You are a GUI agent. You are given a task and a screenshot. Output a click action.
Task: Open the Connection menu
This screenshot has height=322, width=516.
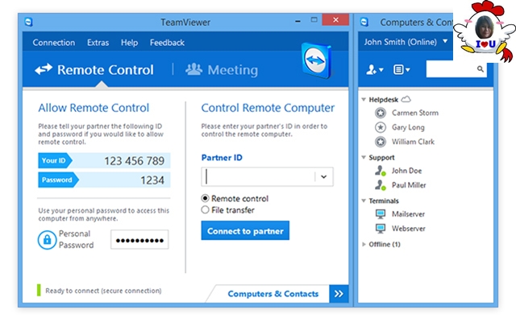click(x=54, y=43)
